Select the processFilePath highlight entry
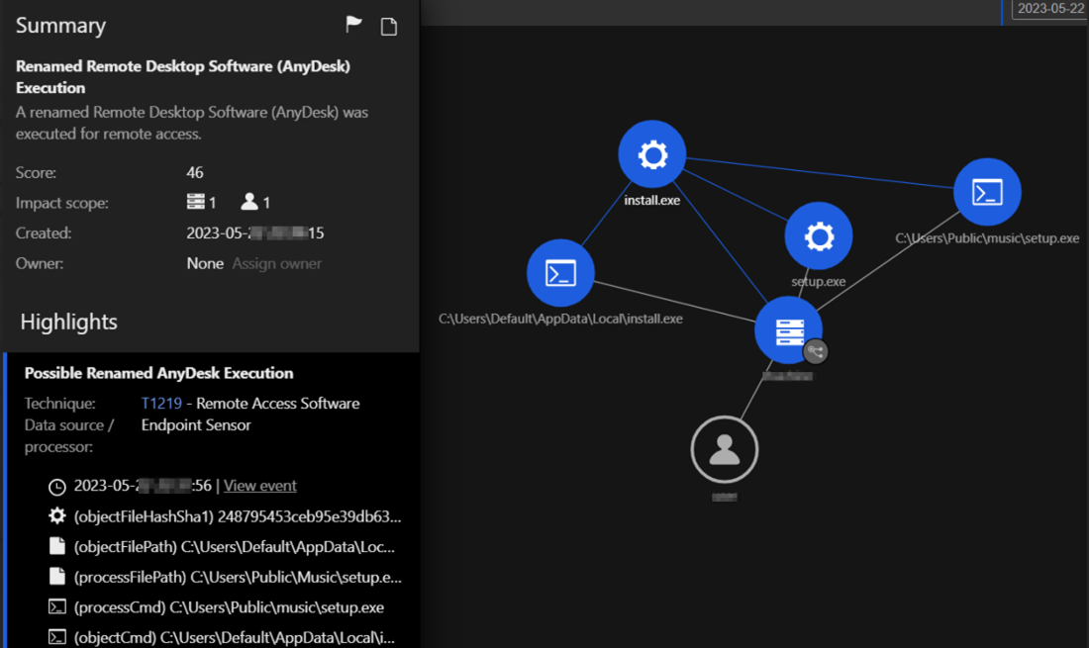1089x648 pixels. (x=238, y=577)
